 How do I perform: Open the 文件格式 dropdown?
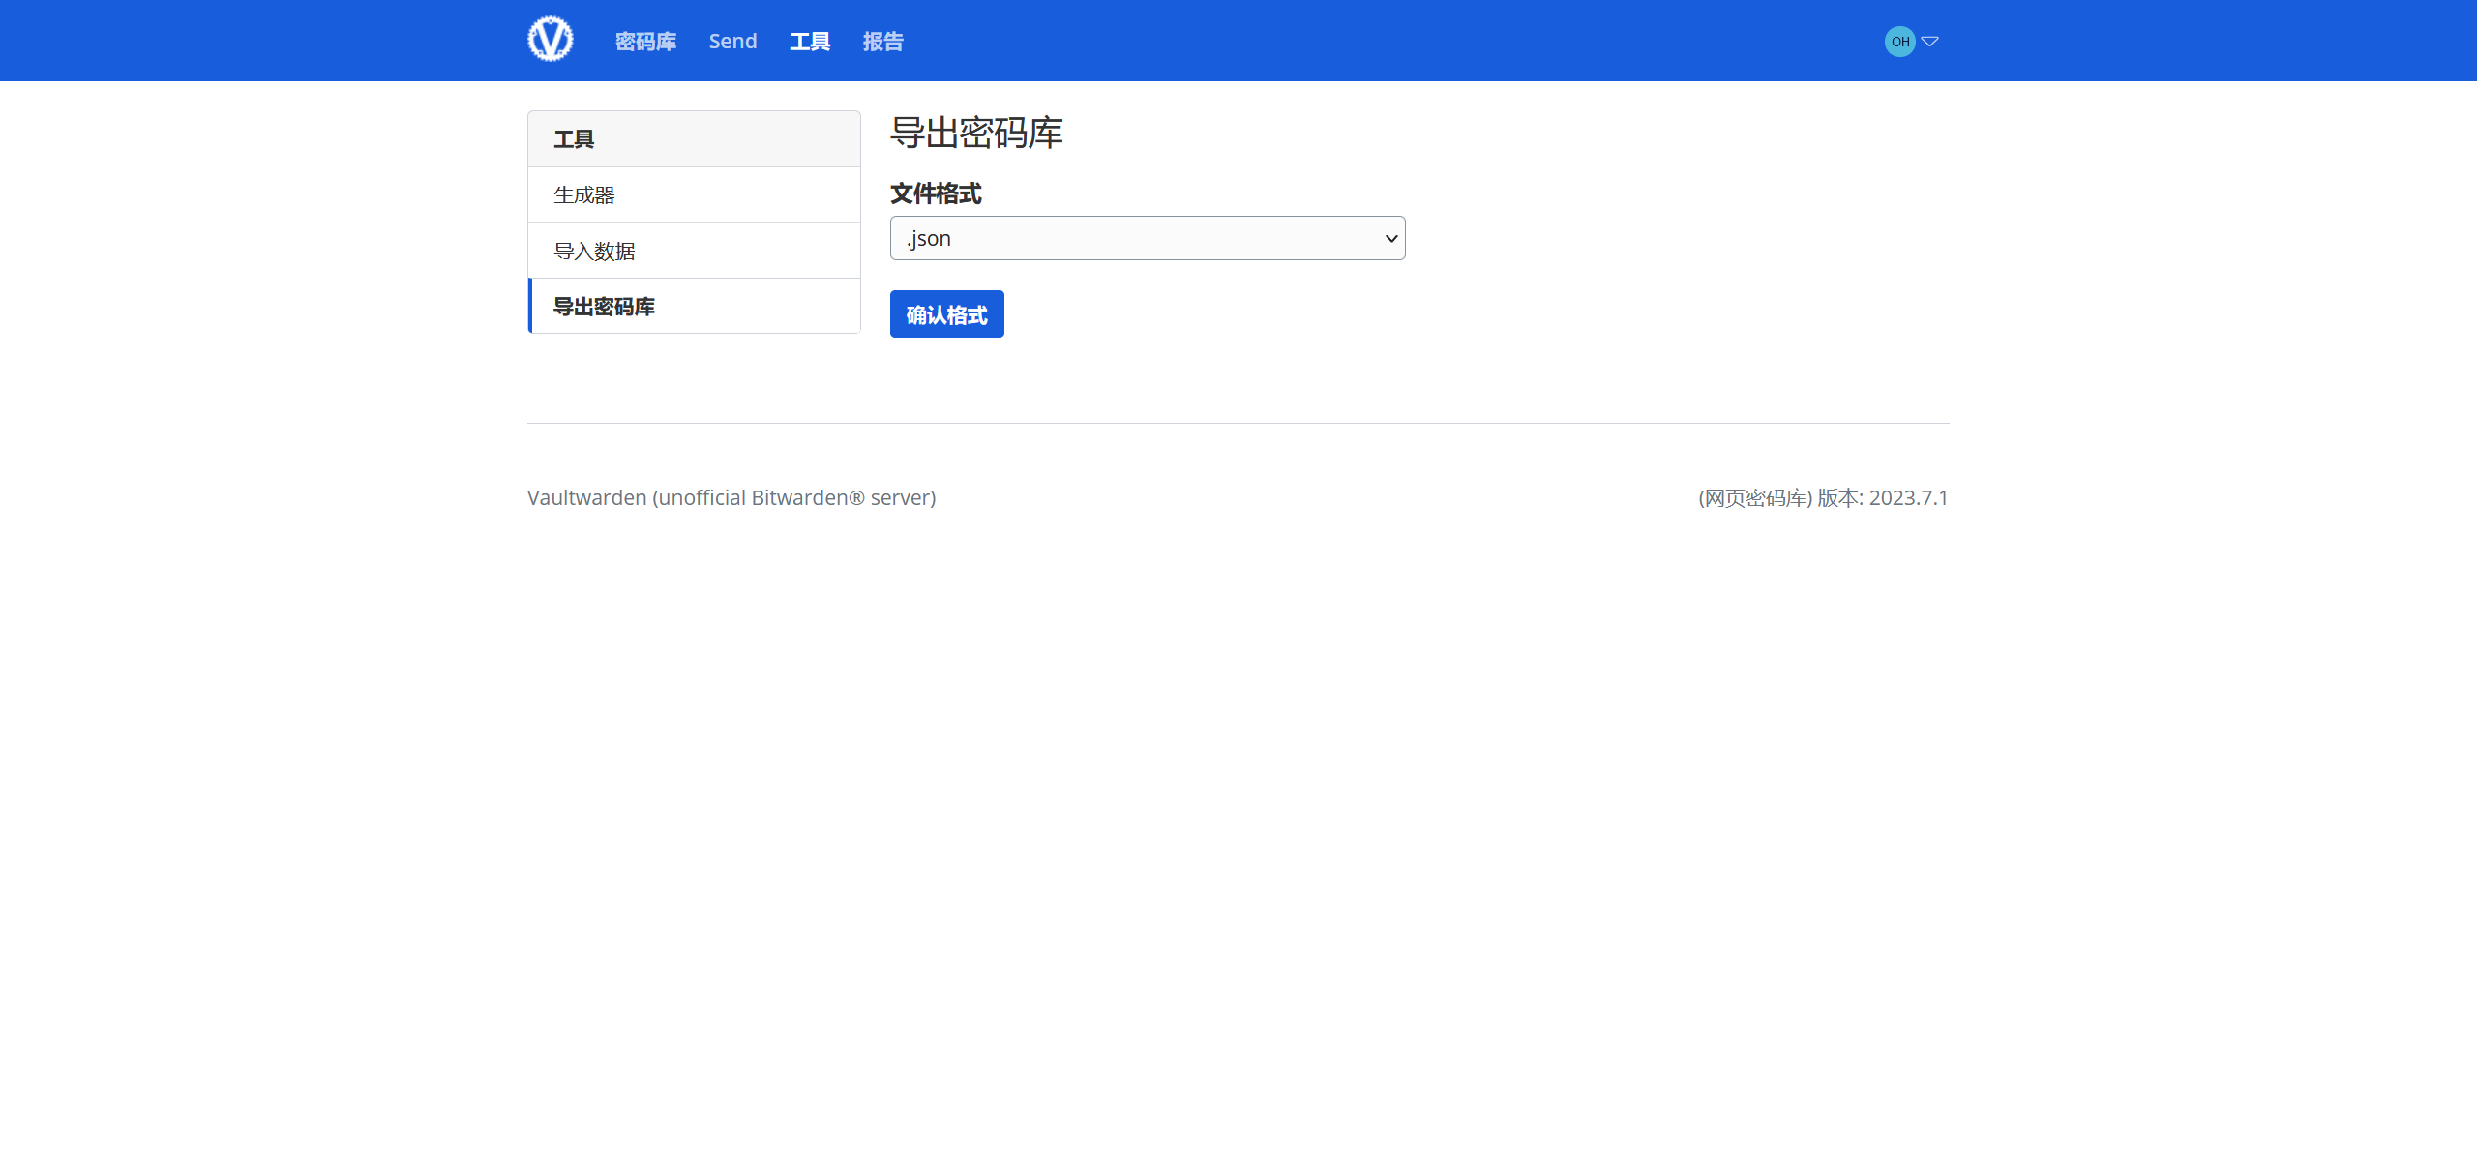coord(1148,238)
